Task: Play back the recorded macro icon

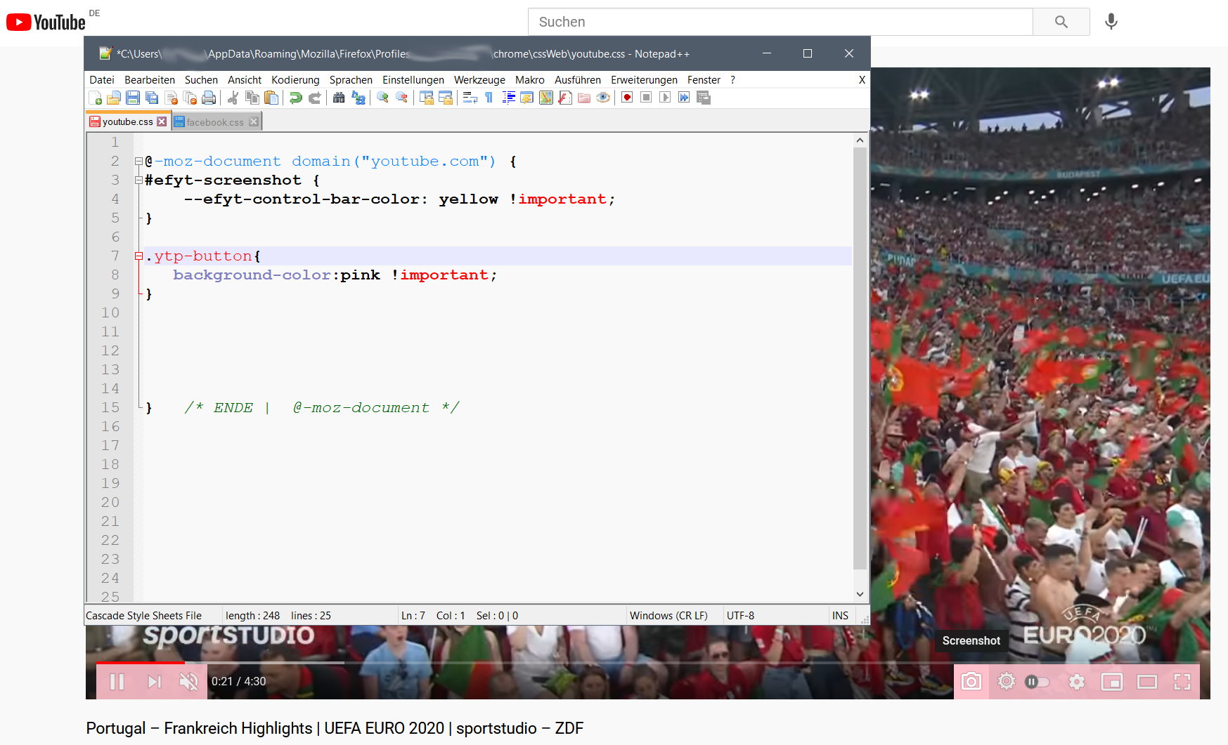Action: pyautogui.click(x=665, y=98)
